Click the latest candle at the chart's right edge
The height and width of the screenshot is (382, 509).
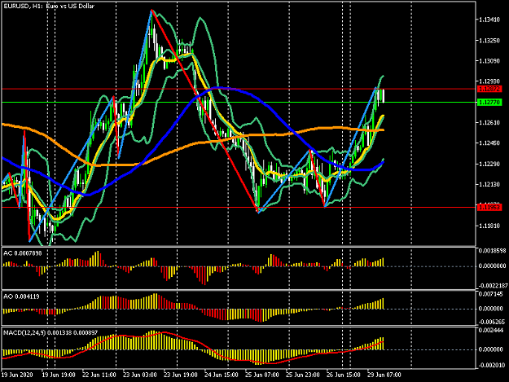[384, 96]
